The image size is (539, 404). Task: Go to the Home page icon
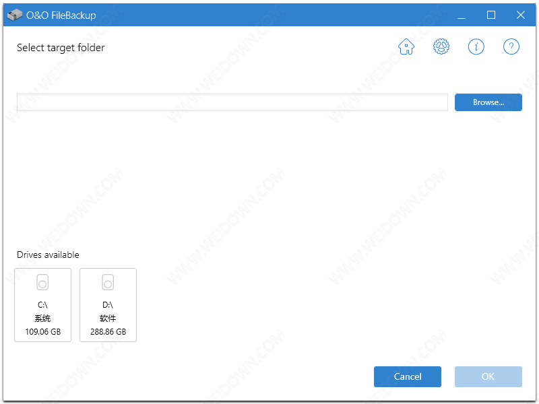point(406,46)
